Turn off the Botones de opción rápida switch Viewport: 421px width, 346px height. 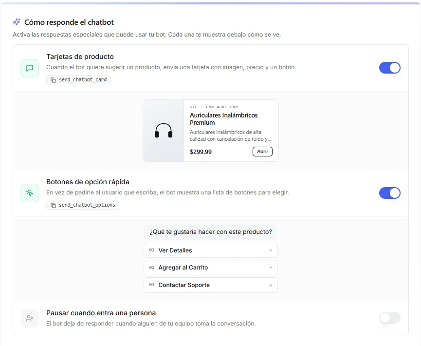[389, 193]
